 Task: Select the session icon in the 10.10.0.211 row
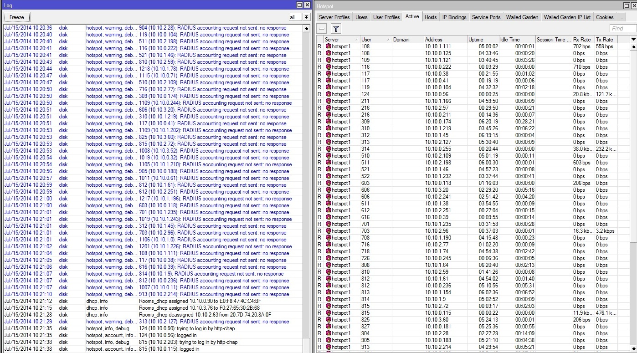click(329, 115)
